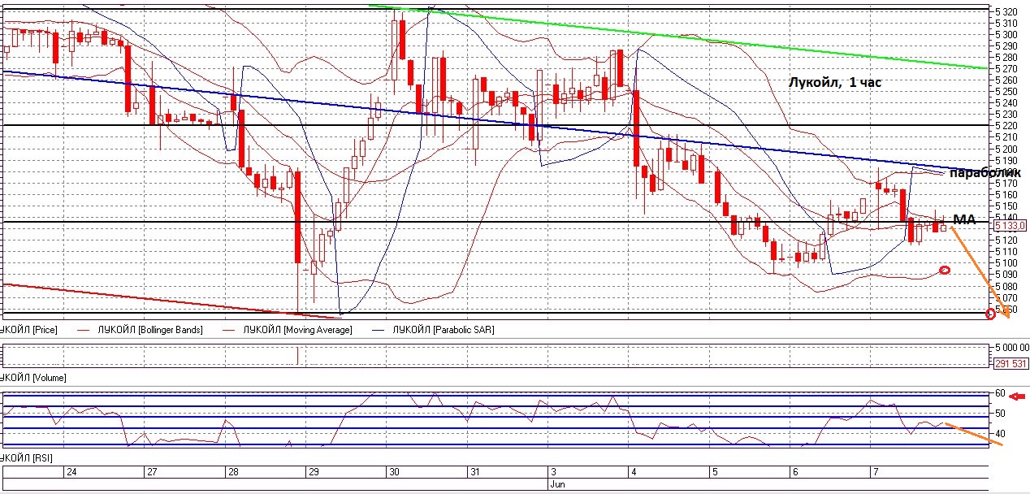Click the ЛУКОЙЛ [RSI] panel label
The width and height of the screenshot is (1030, 494).
coord(28,460)
